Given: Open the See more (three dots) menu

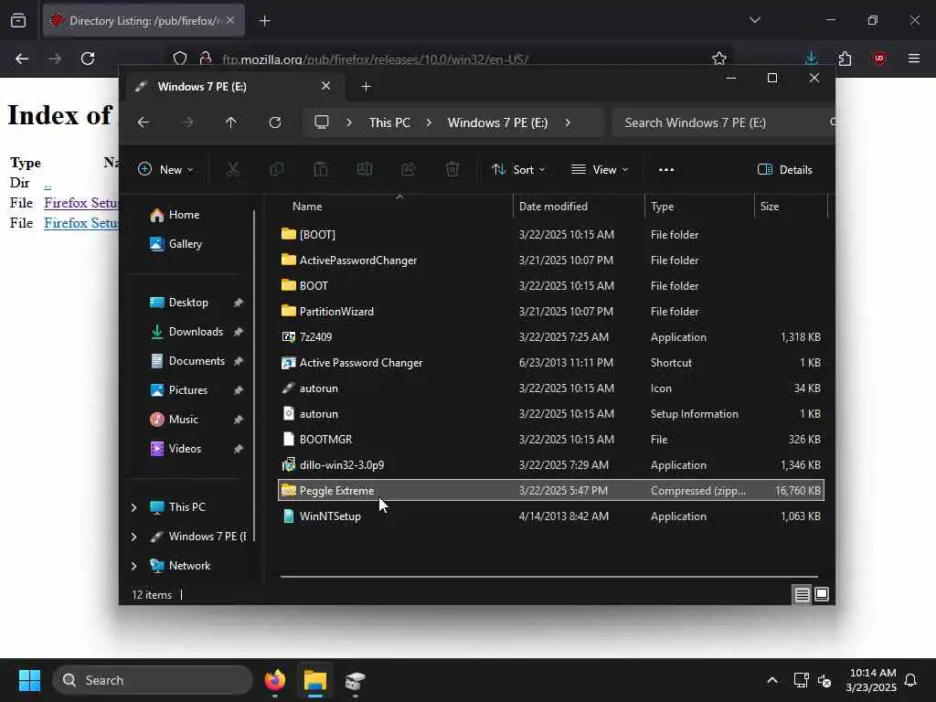Looking at the screenshot, I should [666, 169].
